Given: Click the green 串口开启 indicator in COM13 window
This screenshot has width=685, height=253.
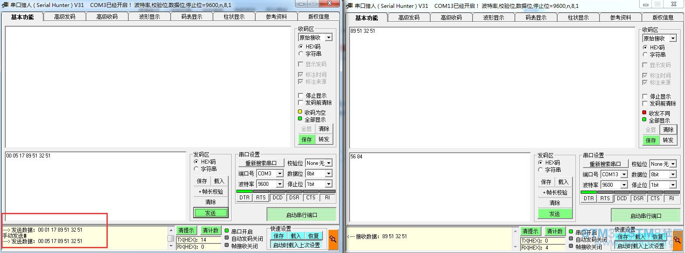Looking at the screenshot, I should (x=571, y=232).
